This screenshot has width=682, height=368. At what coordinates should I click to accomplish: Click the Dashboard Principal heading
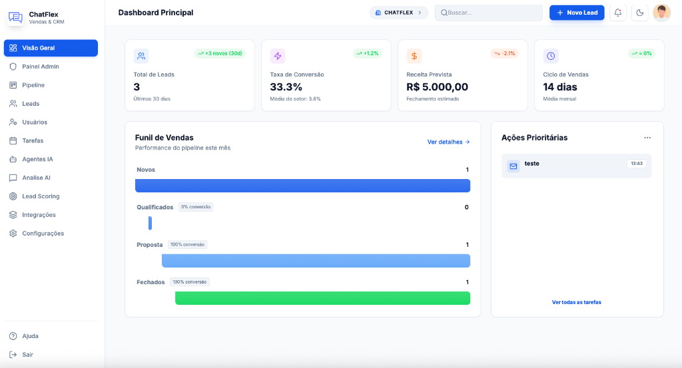156,13
